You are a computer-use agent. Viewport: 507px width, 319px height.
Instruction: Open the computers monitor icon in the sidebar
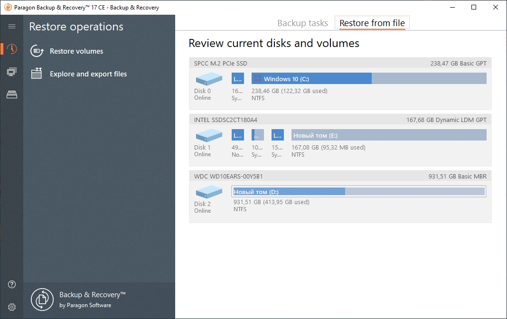click(12, 72)
